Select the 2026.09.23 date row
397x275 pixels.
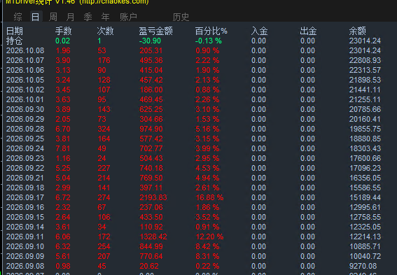tap(25, 158)
